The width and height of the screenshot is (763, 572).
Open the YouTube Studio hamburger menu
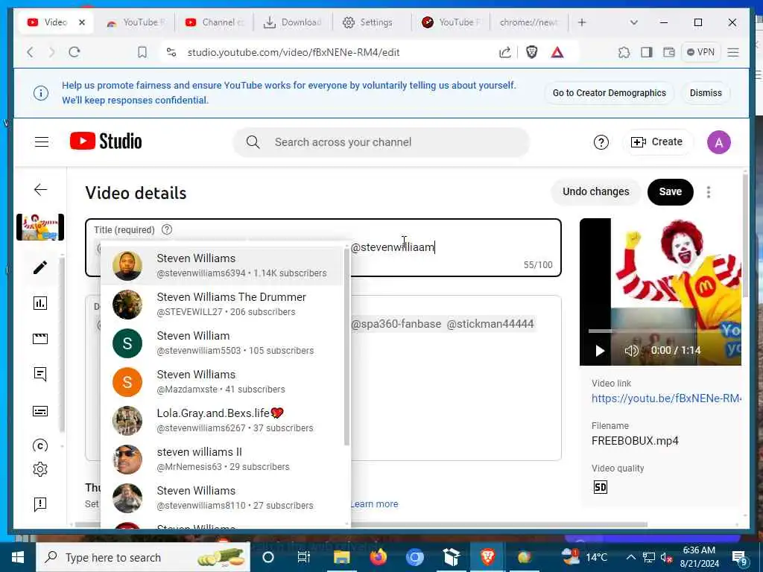[x=42, y=142]
